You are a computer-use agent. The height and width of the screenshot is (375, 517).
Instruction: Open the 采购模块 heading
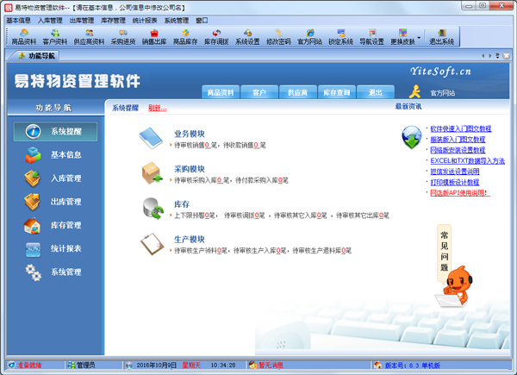click(190, 169)
